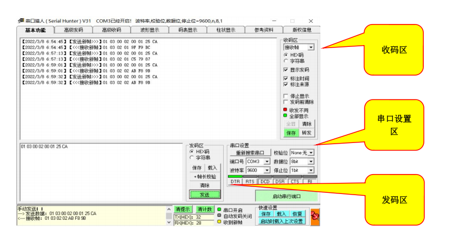Click the log panel scroll-up arrow
Image resolution: width=452 pixels, height=252 pixels.
169,209
